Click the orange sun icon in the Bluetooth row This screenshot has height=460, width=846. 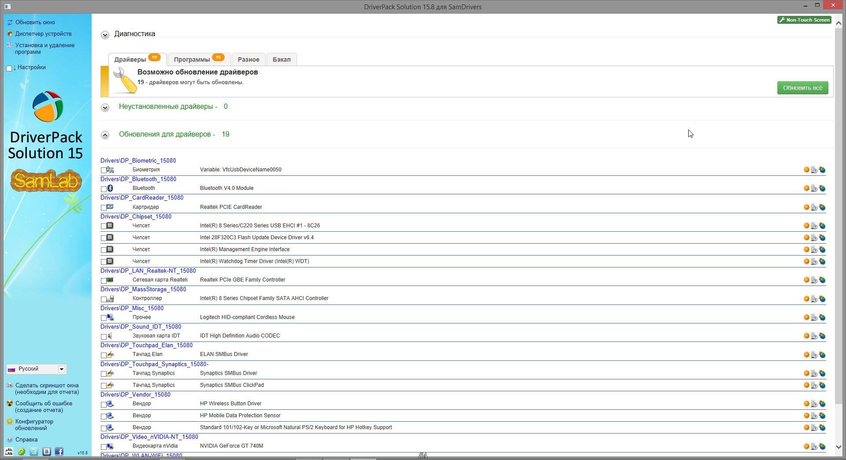click(x=806, y=188)
